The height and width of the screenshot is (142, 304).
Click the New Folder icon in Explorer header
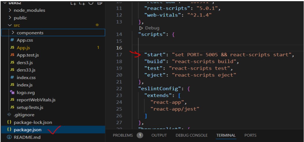click(82, 3)
